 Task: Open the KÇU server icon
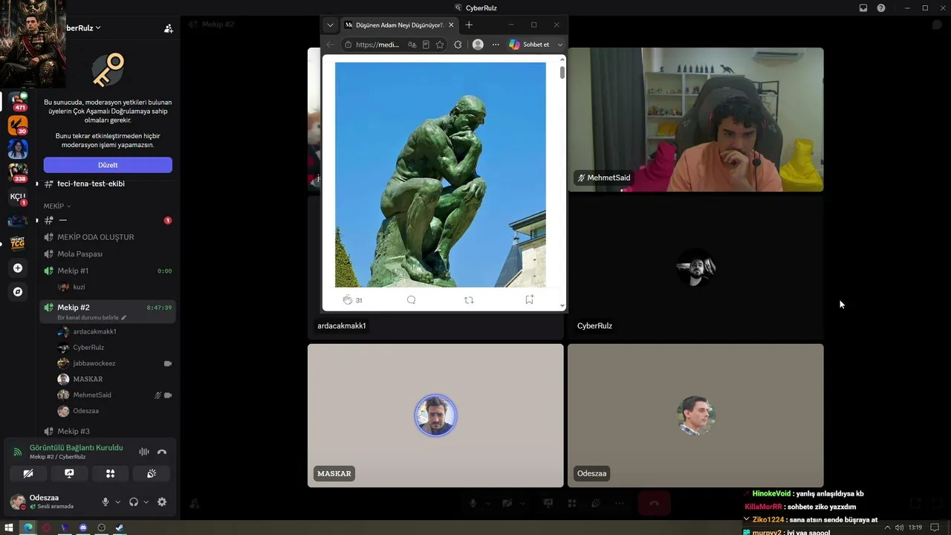(x=18, y=196)
